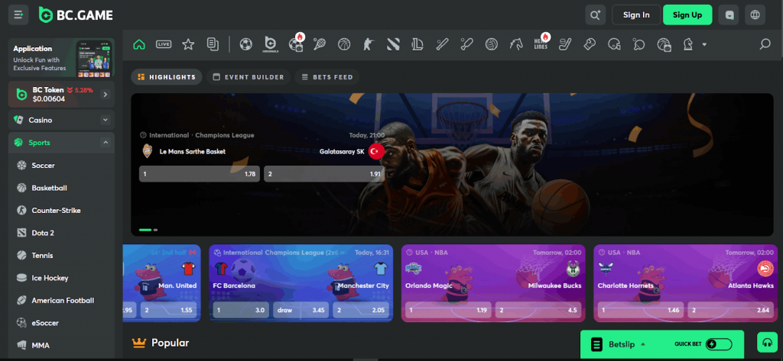The image size is (783, 361).
Task: Expand more sports with the caret arrow
Action: (704, 45)
